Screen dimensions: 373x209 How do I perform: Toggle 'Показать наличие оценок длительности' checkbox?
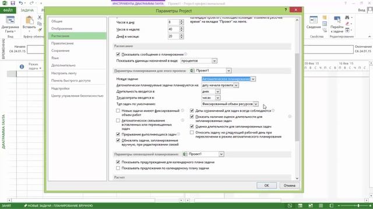point(192,117)
